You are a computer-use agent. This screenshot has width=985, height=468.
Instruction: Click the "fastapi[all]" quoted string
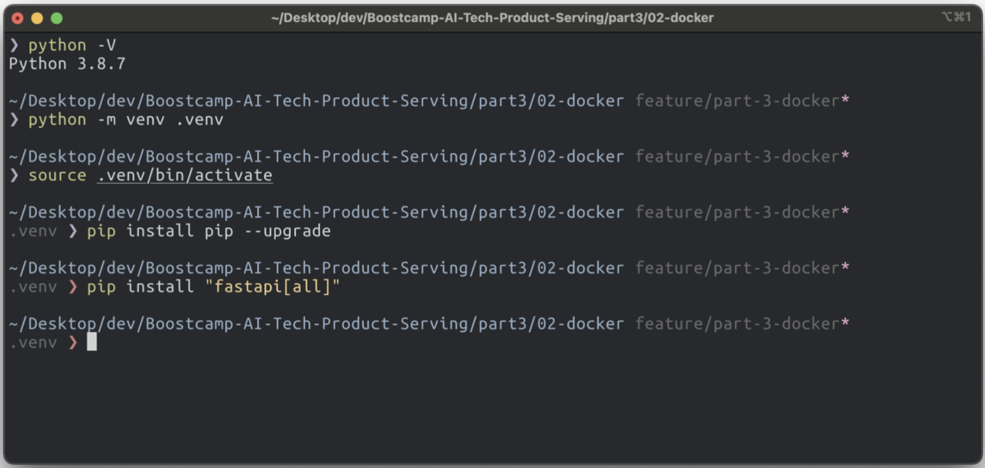pyautogui.click(x=277, y=287)
